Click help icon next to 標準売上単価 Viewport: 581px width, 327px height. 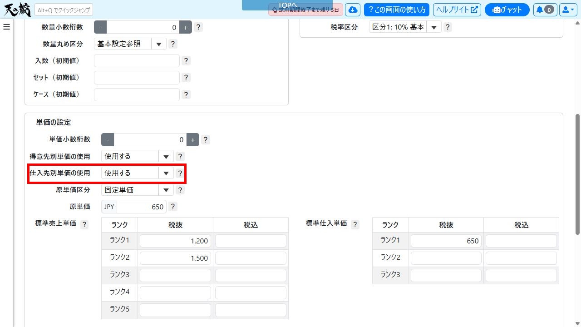point(84,224)
